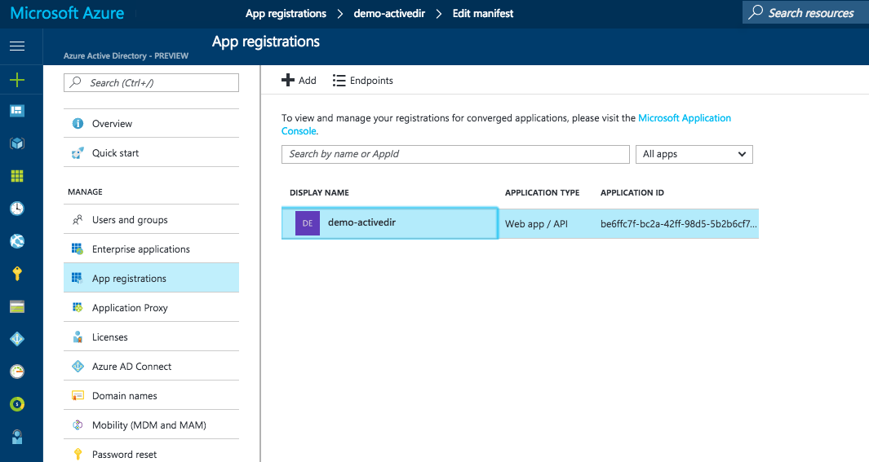Click the Application Proxy icon
The height and width of the screenshot is (462, 869).
(x=78, y=308)
